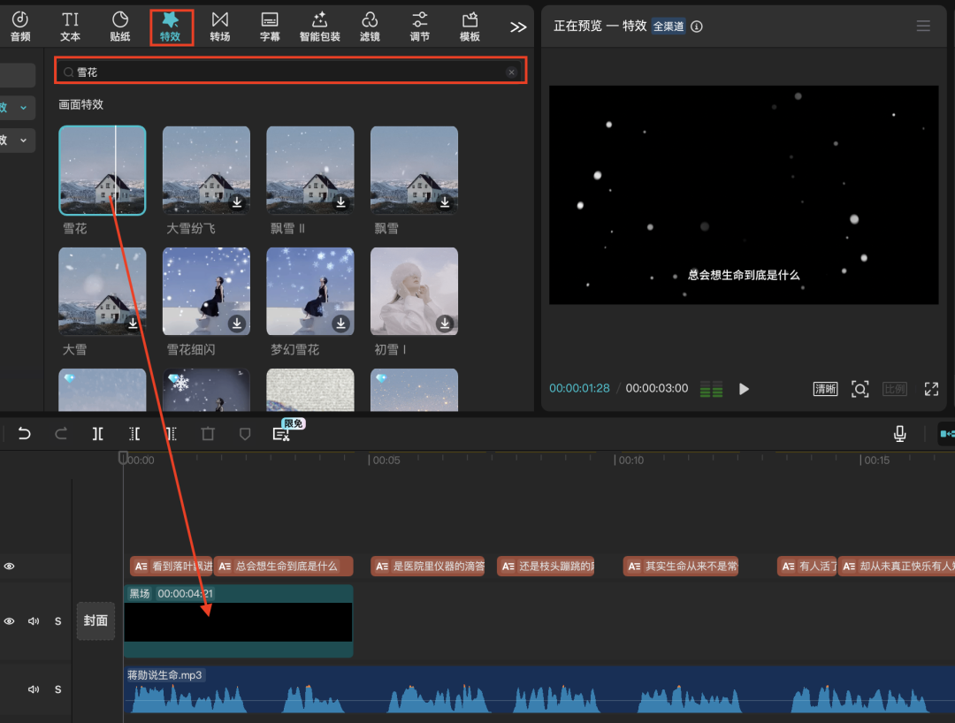This screenshot has width=955, height=723.
Task: Click the 封面 cover button
Action: pyautogui.click(x=95, y=621)
